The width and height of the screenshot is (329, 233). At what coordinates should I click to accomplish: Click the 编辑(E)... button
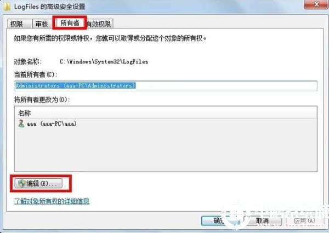pos(38,184)
